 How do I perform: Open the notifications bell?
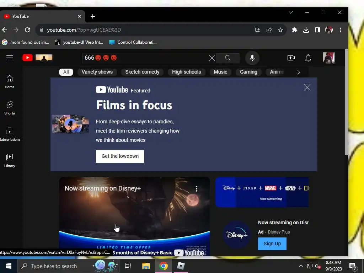point(308,58)
